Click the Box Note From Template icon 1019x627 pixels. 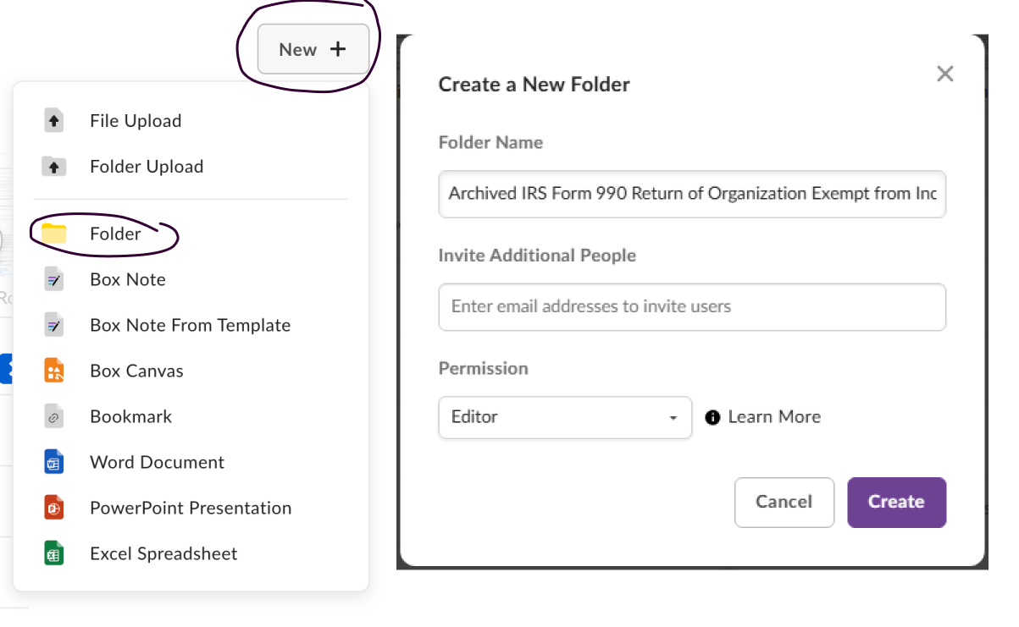pyautogui.click(x=54, y=325)
